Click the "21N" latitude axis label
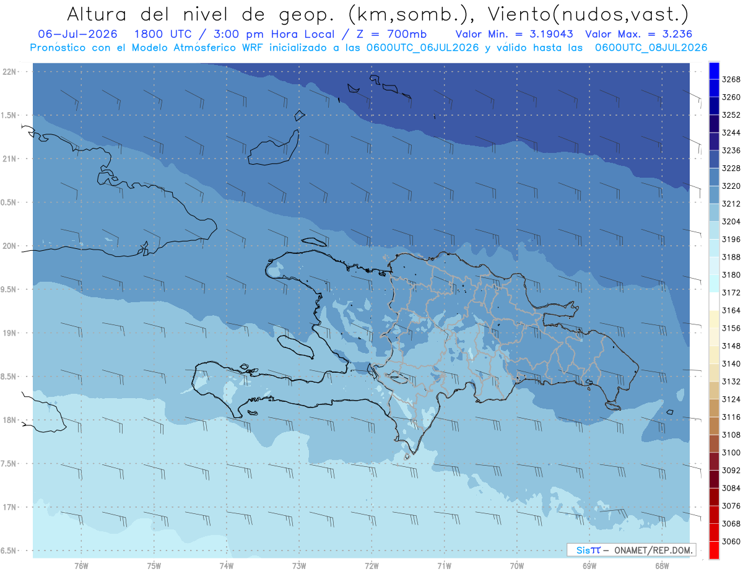743x574 pixels. point(9,159)
